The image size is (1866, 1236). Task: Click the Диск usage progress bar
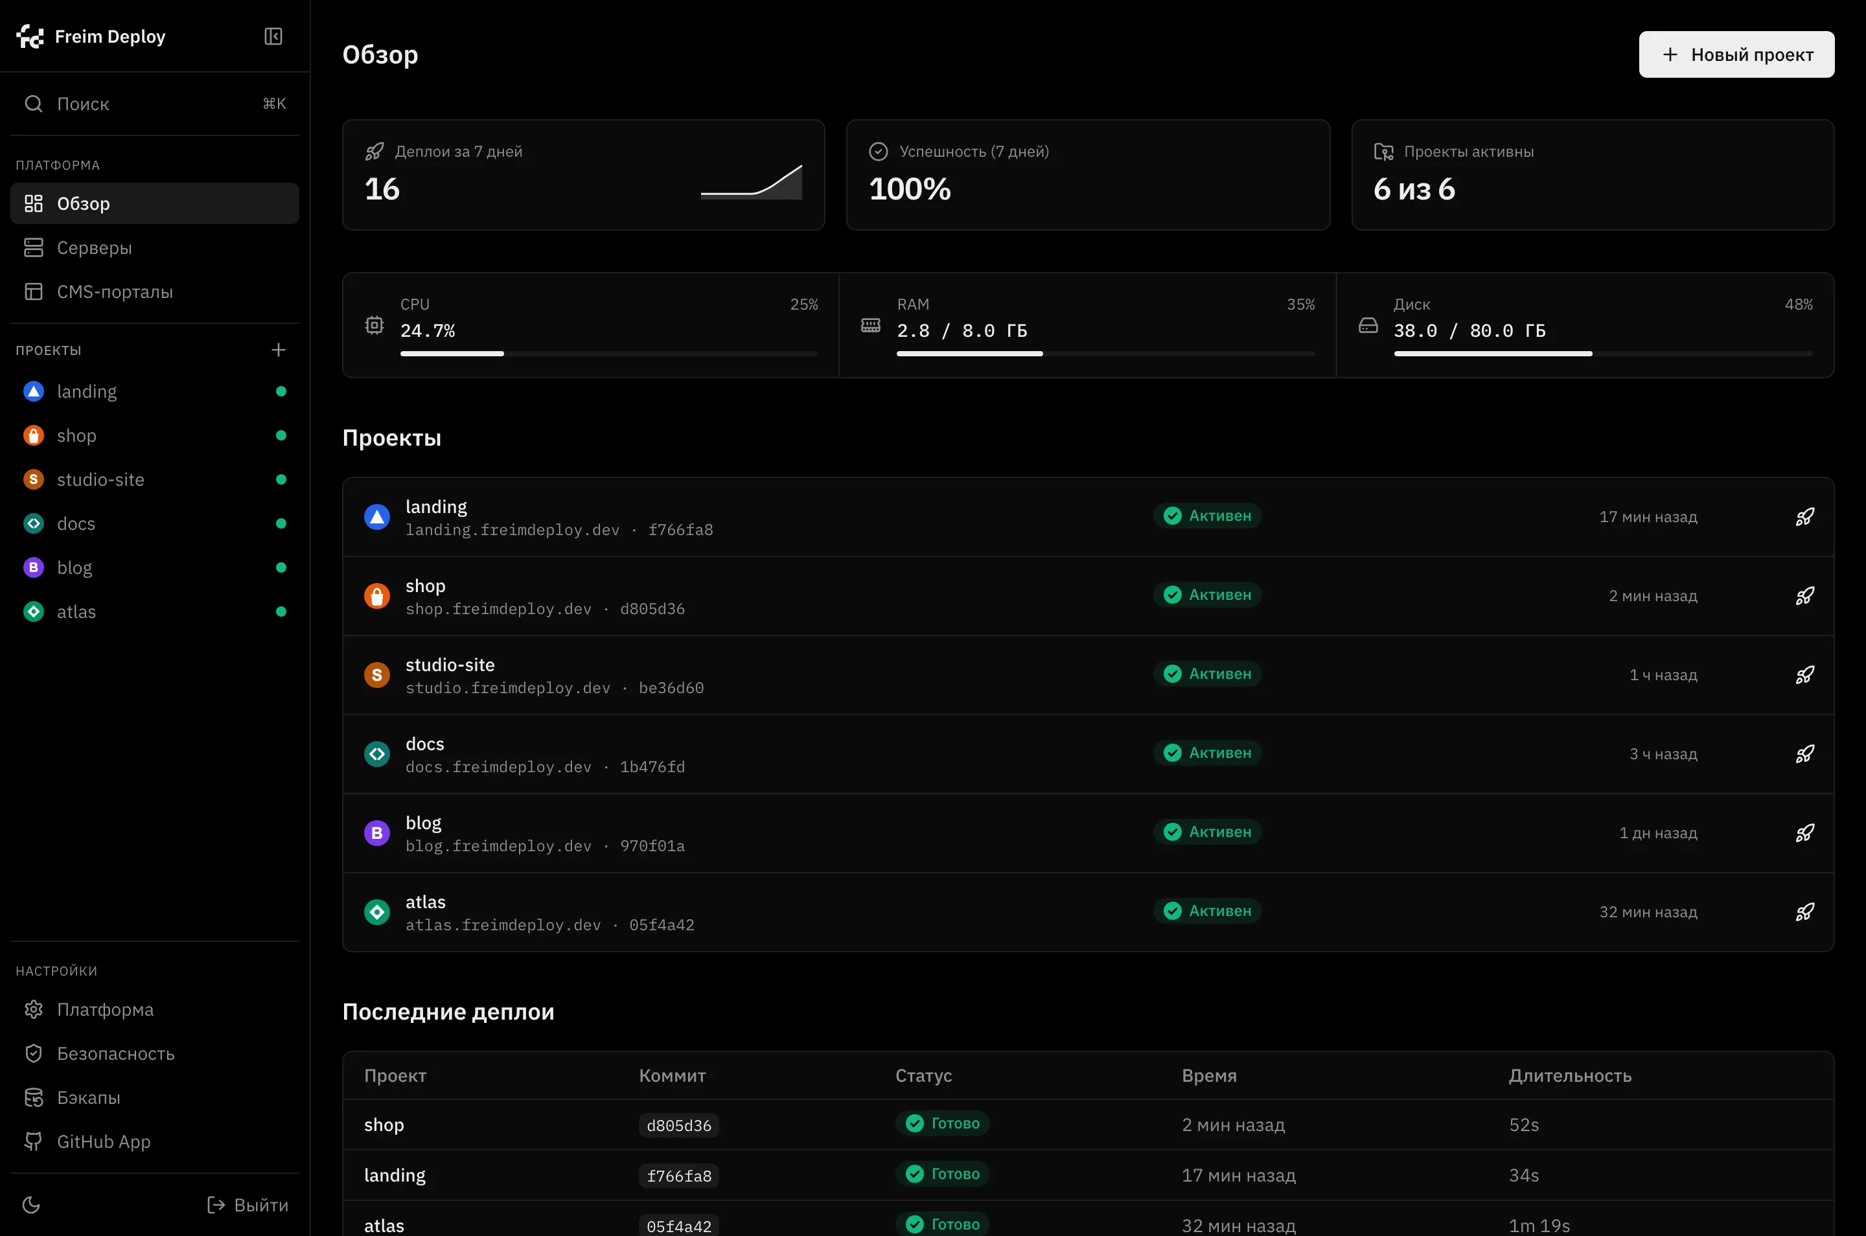point(1603,353)
